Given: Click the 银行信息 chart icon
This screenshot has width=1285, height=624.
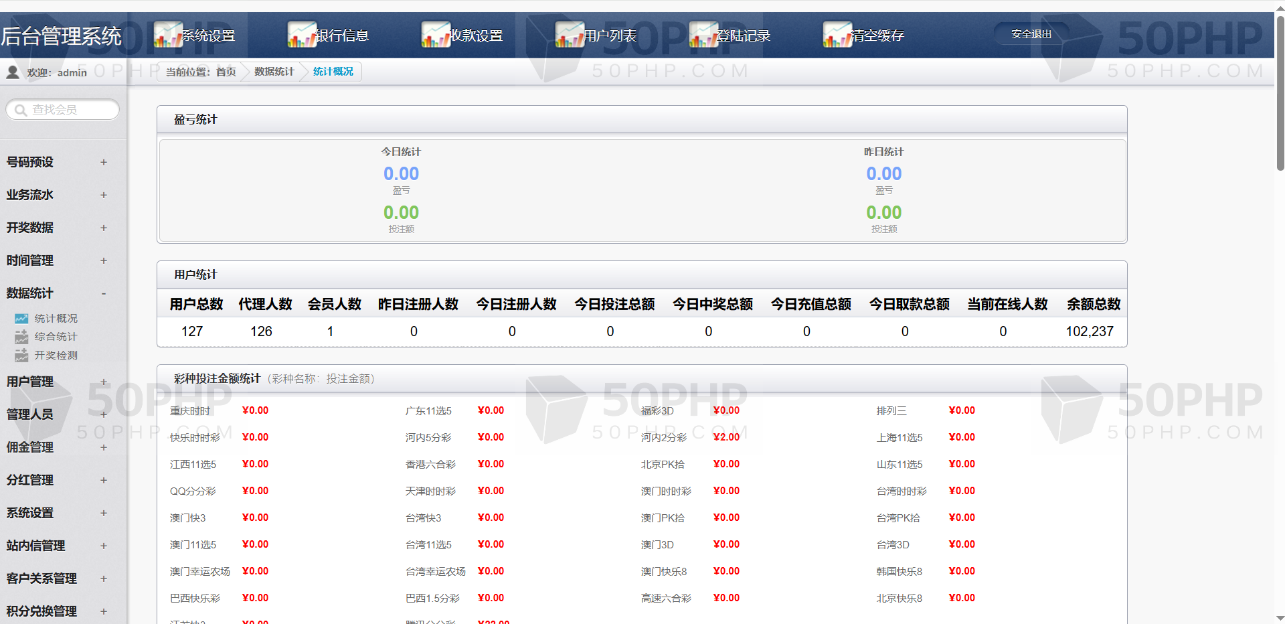Looking at the screenshot, I should pos(302,35).
